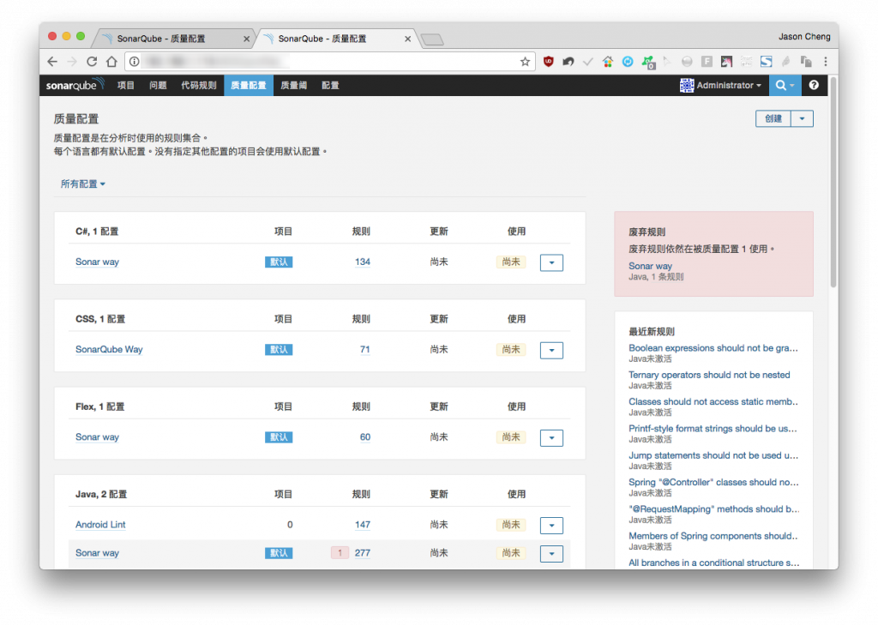The height and width of the screenshot is (626, 878).
Task: Expand the 所有配置 filter dropdown
Action: pos(82,184)
